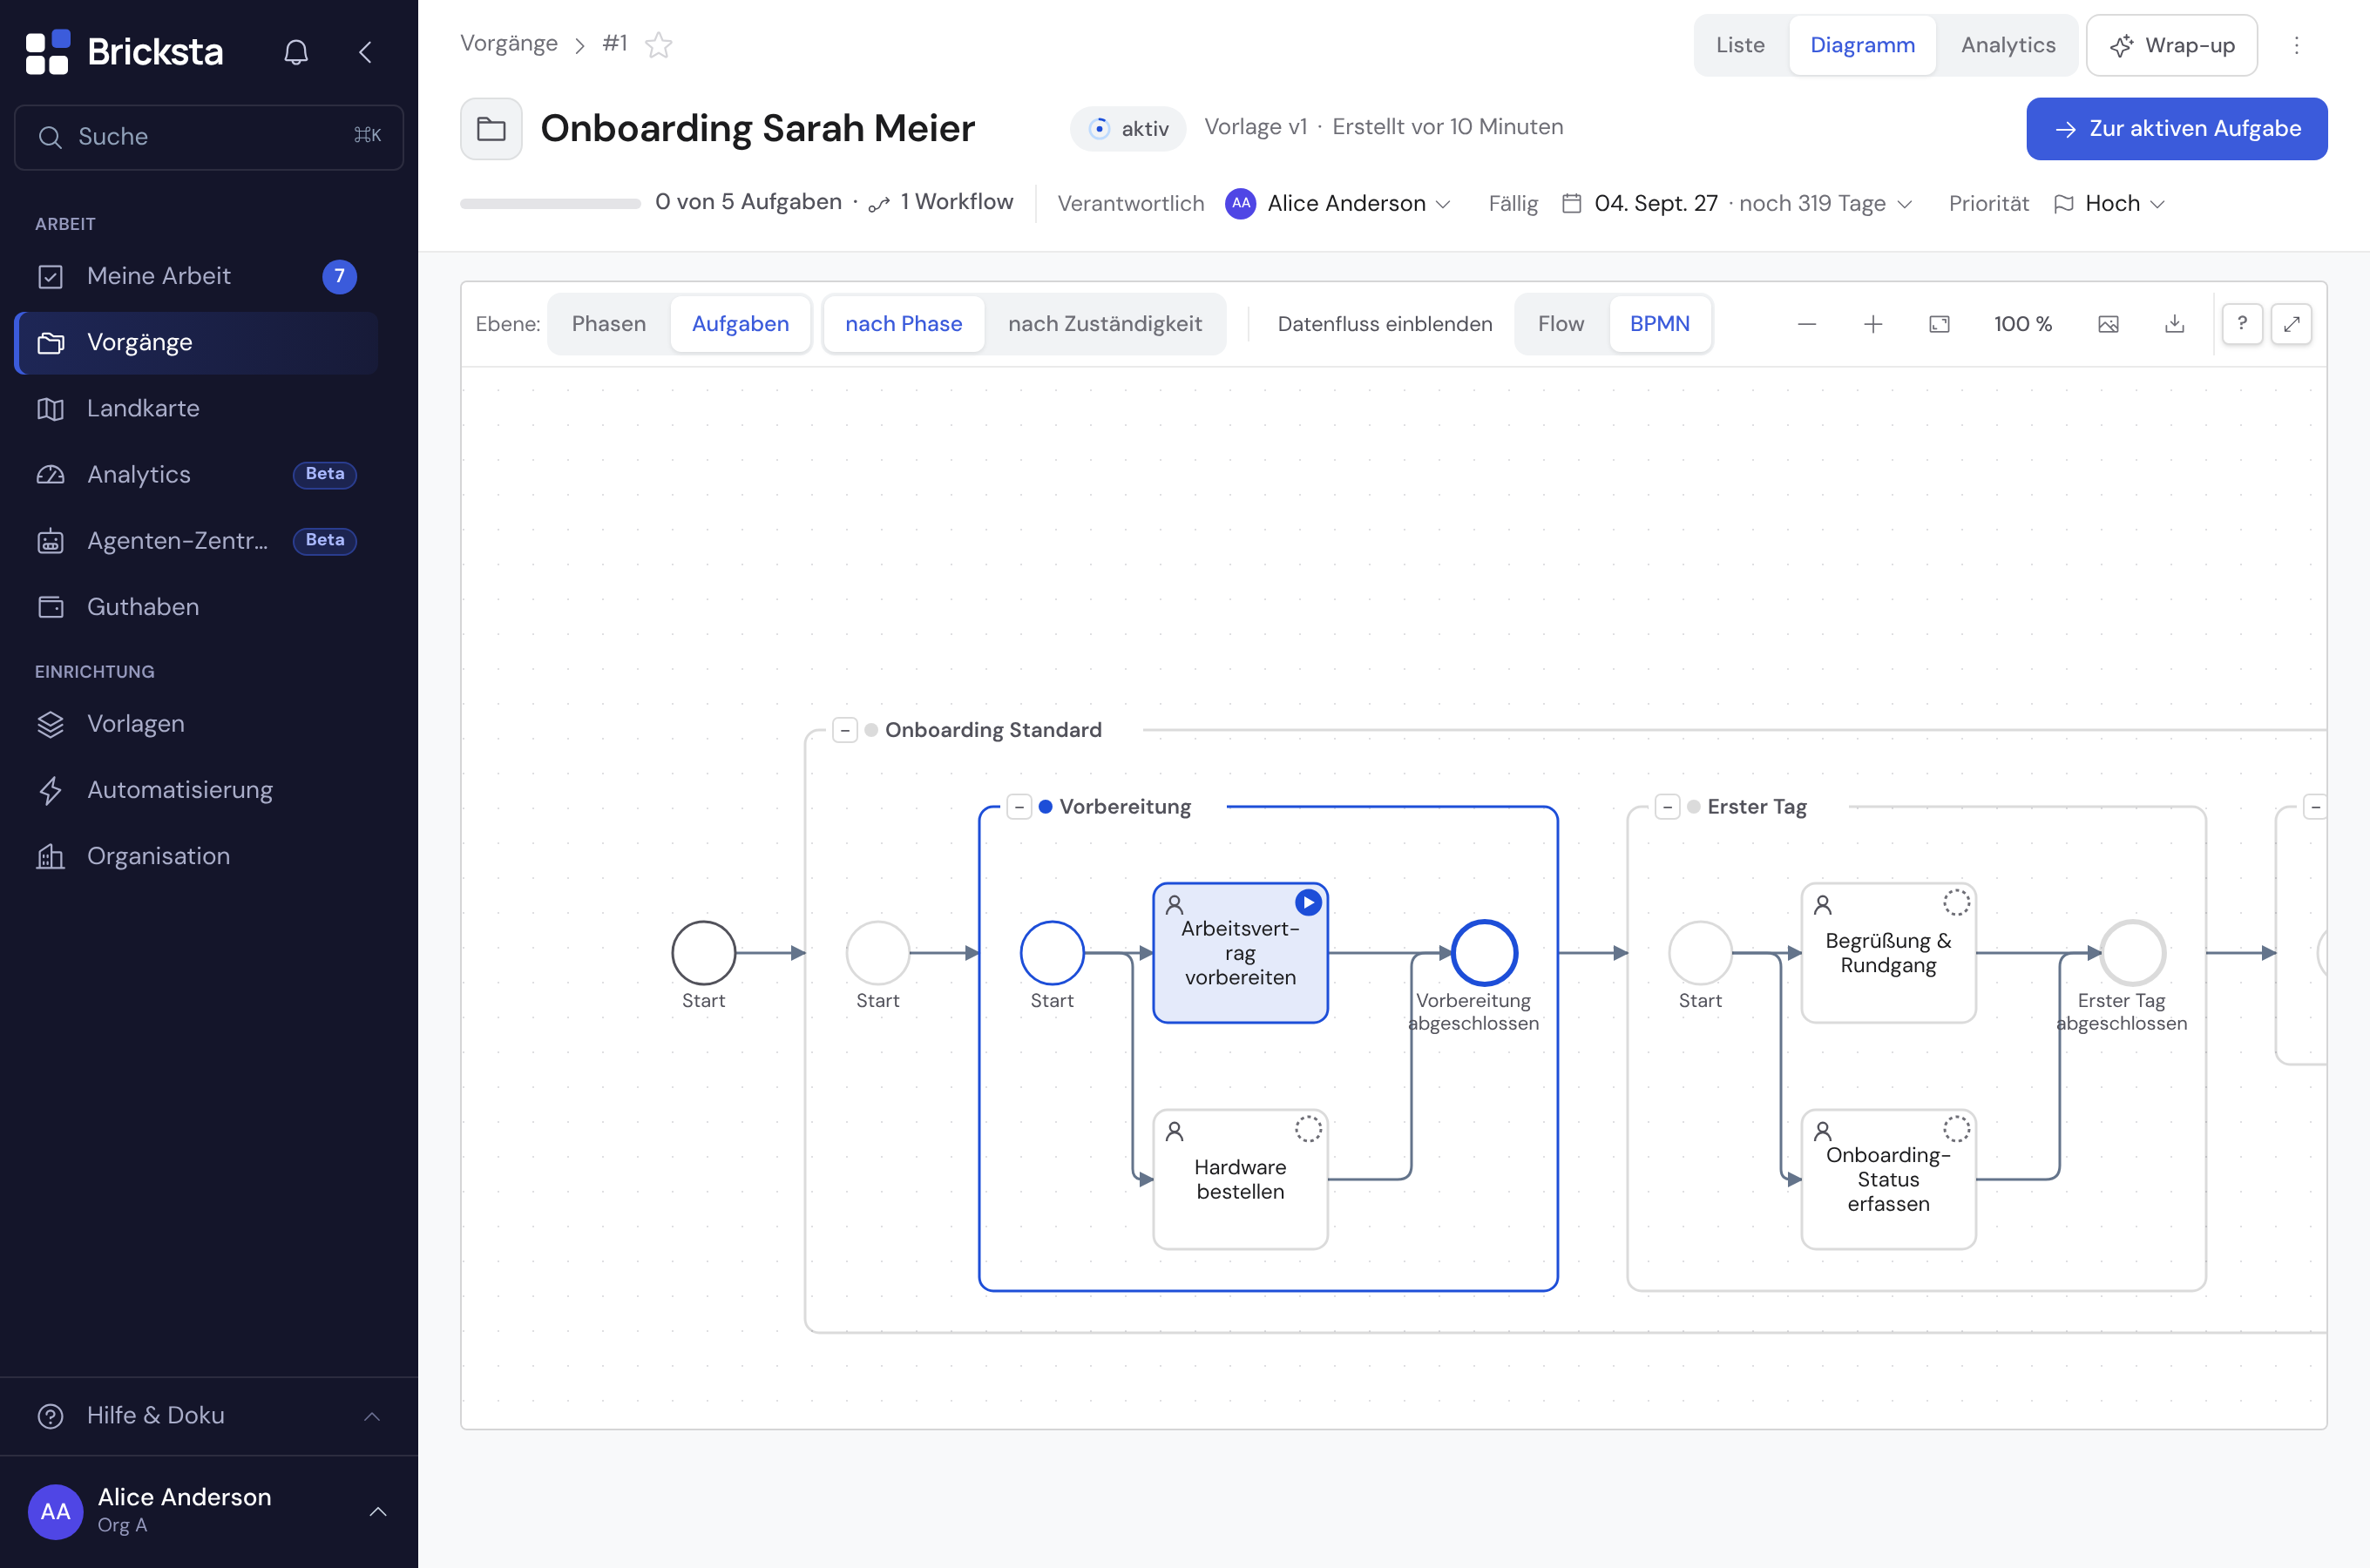Download the diagram file
This screenshot has height=1568, width=2370.
[x=2174, y=324]
